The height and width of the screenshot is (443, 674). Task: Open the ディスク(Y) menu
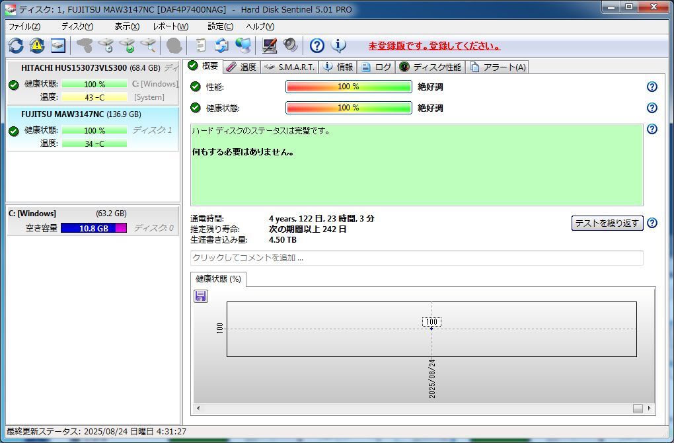click(77, 26)
